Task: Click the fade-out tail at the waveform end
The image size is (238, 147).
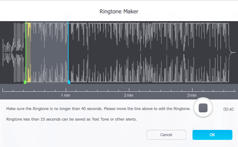Action: point(232,53)
